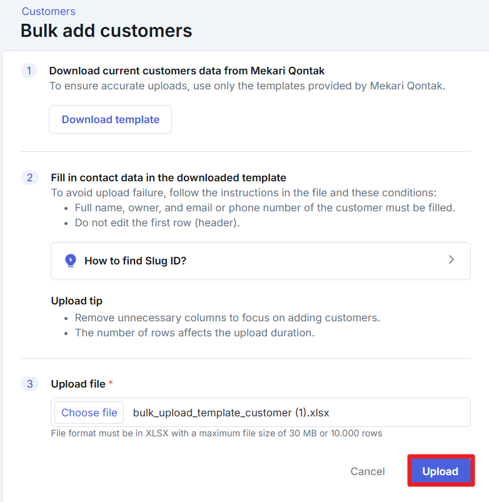Click 'Fill in contact data' step heading

tap(168, 178)
